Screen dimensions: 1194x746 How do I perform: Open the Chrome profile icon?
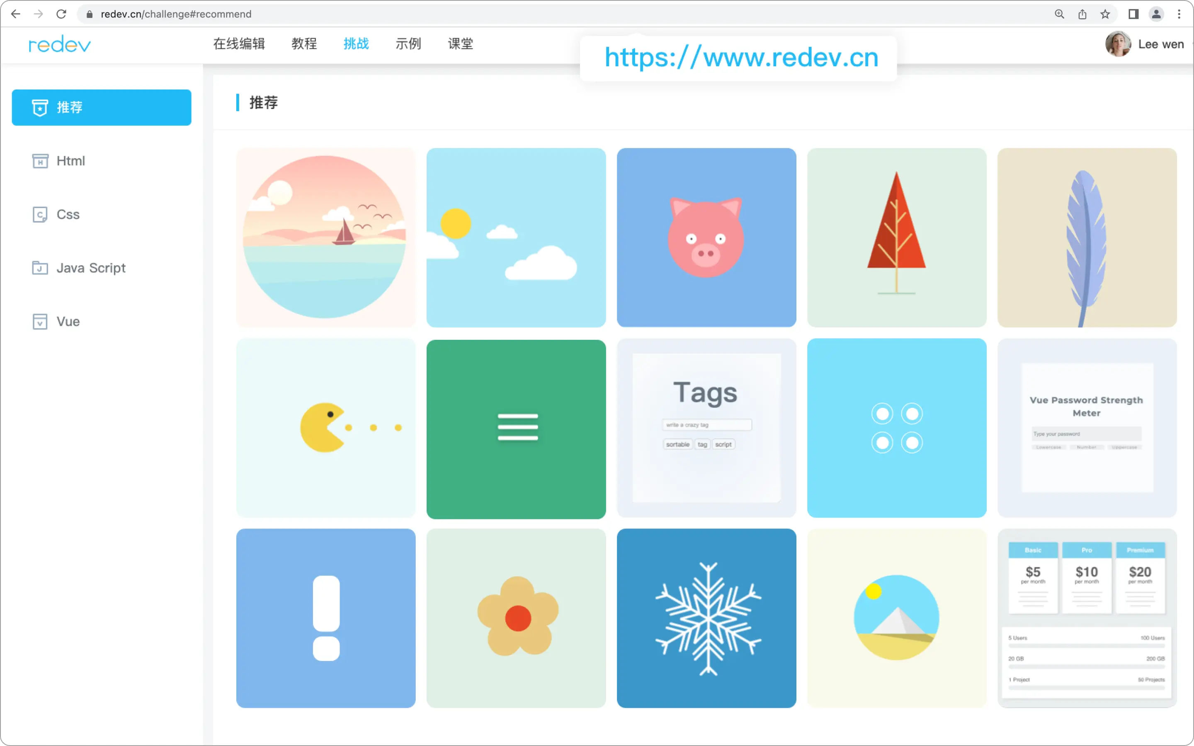pyautogui.click(x=1156, y=14)
